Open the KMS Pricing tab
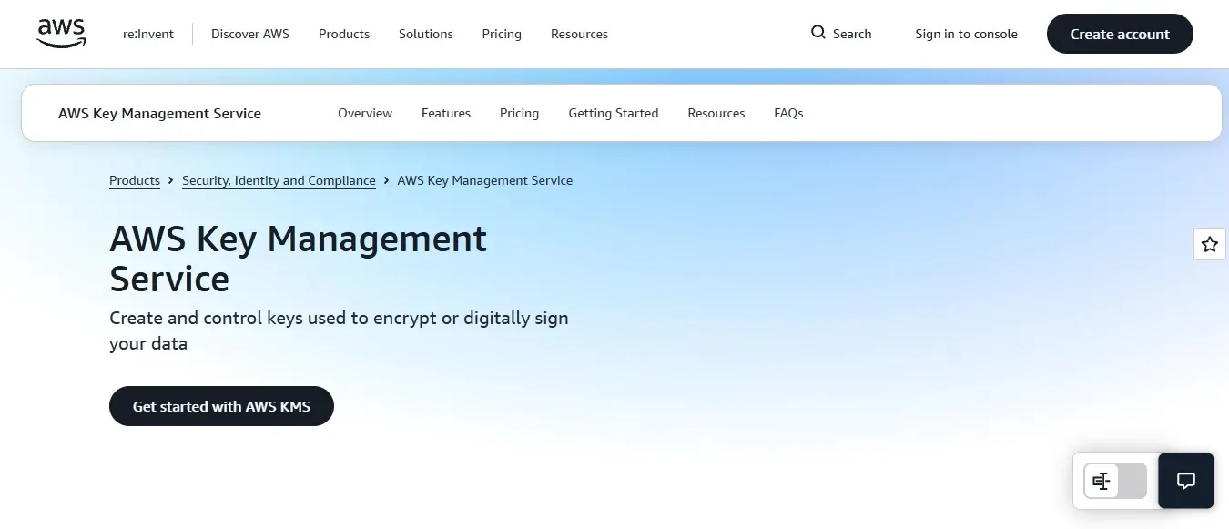 519,113
